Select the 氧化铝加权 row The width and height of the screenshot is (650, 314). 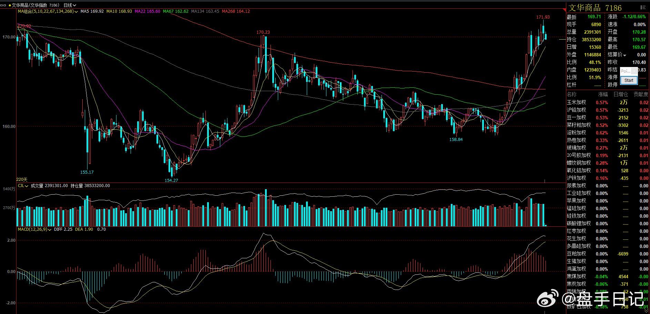click(x=608, y=171)
